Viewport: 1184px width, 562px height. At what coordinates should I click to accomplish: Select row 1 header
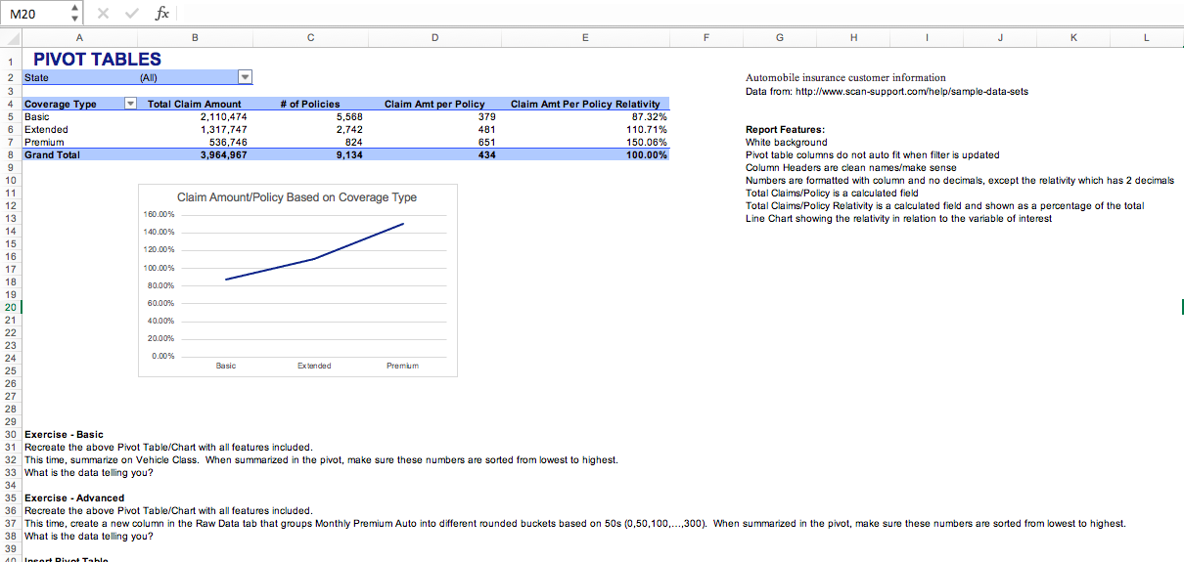[10, 60]
